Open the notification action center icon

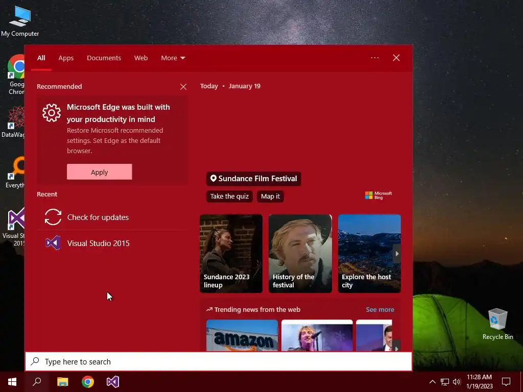(x=506, y=382)
